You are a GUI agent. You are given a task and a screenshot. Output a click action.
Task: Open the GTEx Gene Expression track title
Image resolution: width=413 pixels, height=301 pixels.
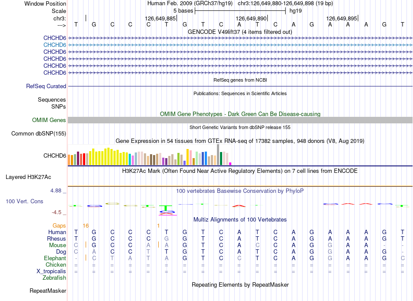point(240,141)
